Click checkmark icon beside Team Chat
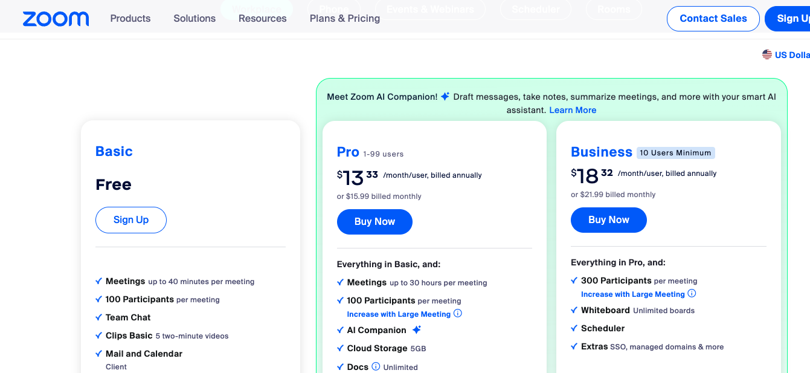 click(99, 317)
